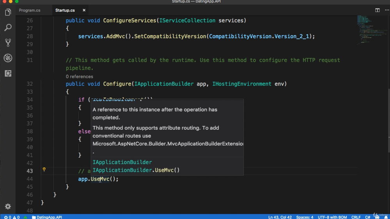Click the app variable on line 44
390x219 pixels.
83,179
